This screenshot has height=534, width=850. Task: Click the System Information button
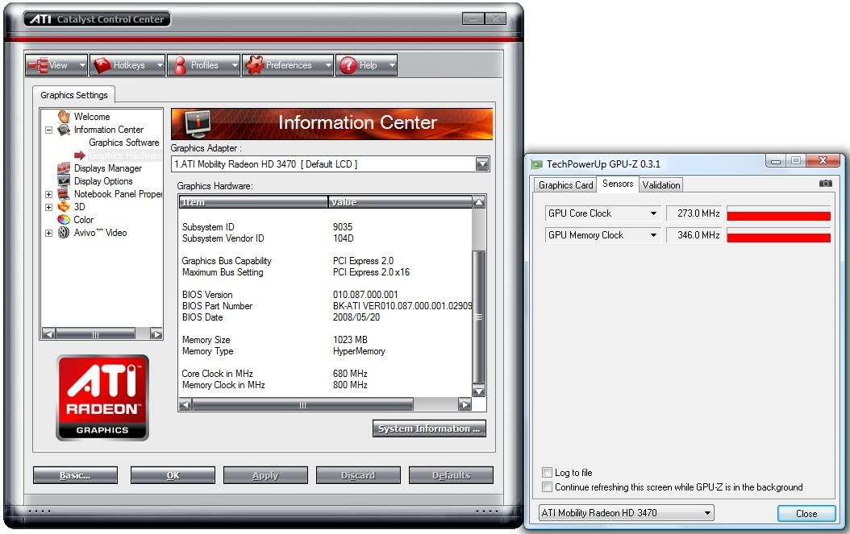click(429, 428)
